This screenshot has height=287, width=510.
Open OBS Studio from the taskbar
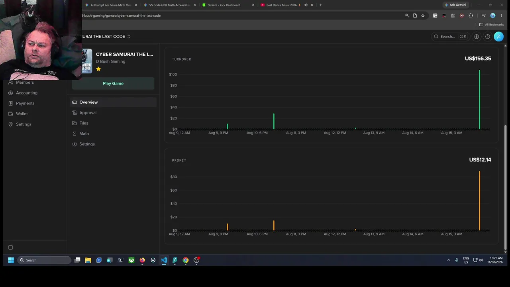click(196, 260)
